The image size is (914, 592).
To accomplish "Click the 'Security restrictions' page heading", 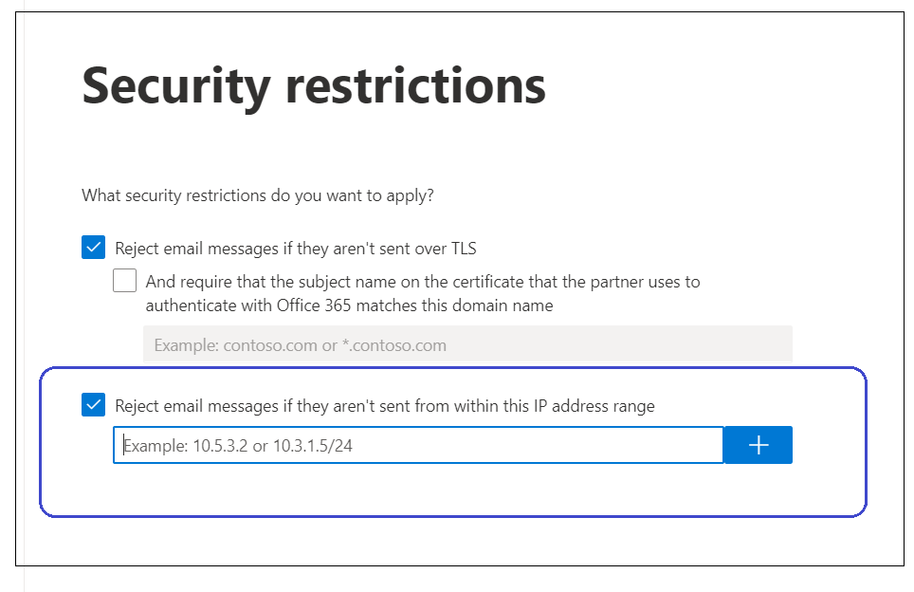I will [x=314, y=86].
